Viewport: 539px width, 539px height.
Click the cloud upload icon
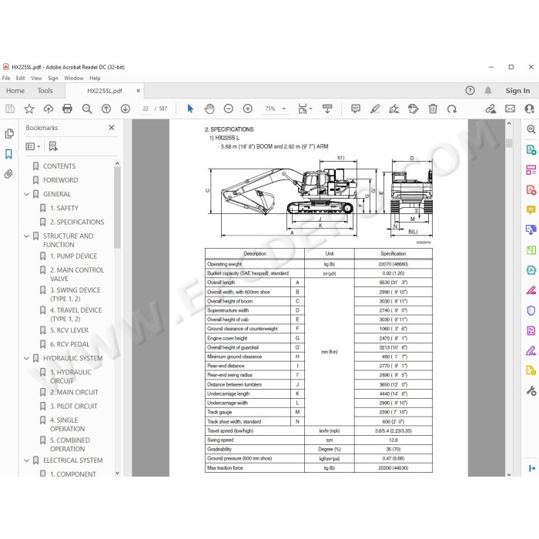[49, 109]
